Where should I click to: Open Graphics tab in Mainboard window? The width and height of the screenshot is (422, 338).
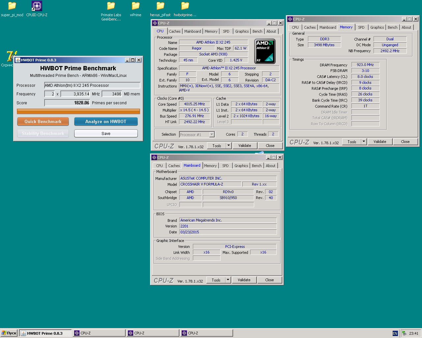(241, 166)
